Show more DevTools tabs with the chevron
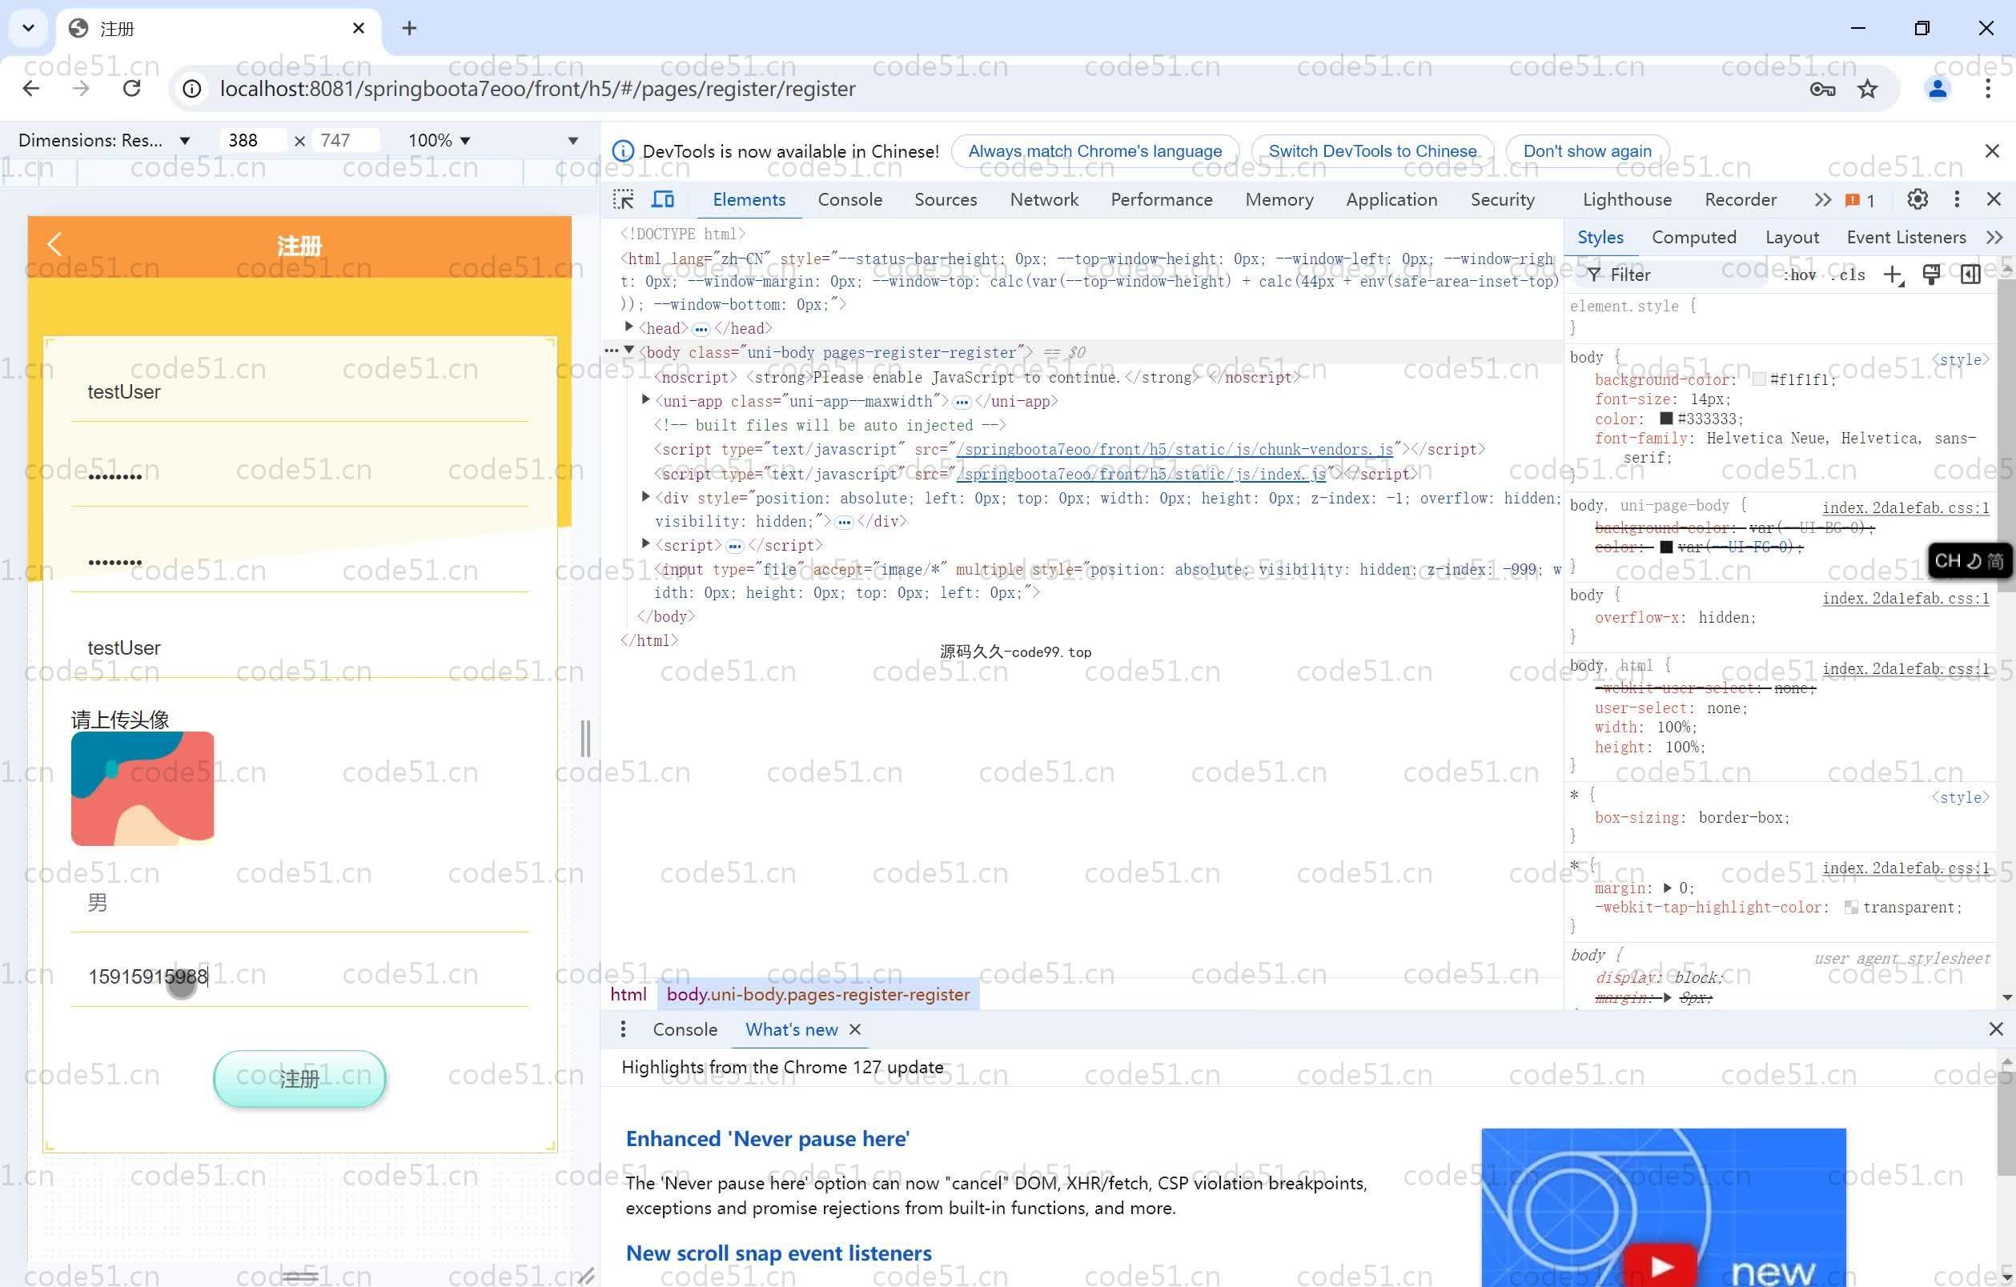This screenshot has width=2016, height=1287. [1822, 200]
